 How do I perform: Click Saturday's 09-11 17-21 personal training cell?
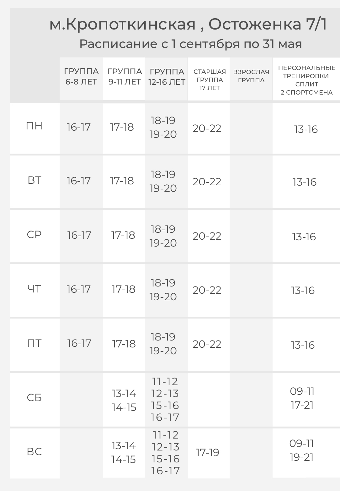pos(302,398)
